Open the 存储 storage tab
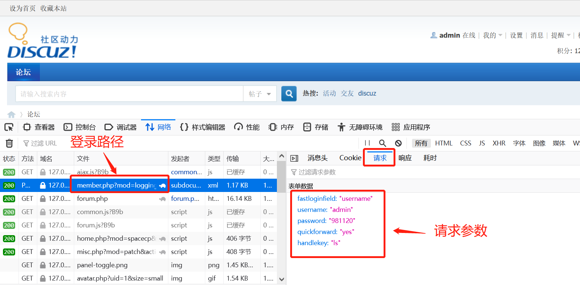Viewport: 580px width, 285px height. (x=316, y=127)
